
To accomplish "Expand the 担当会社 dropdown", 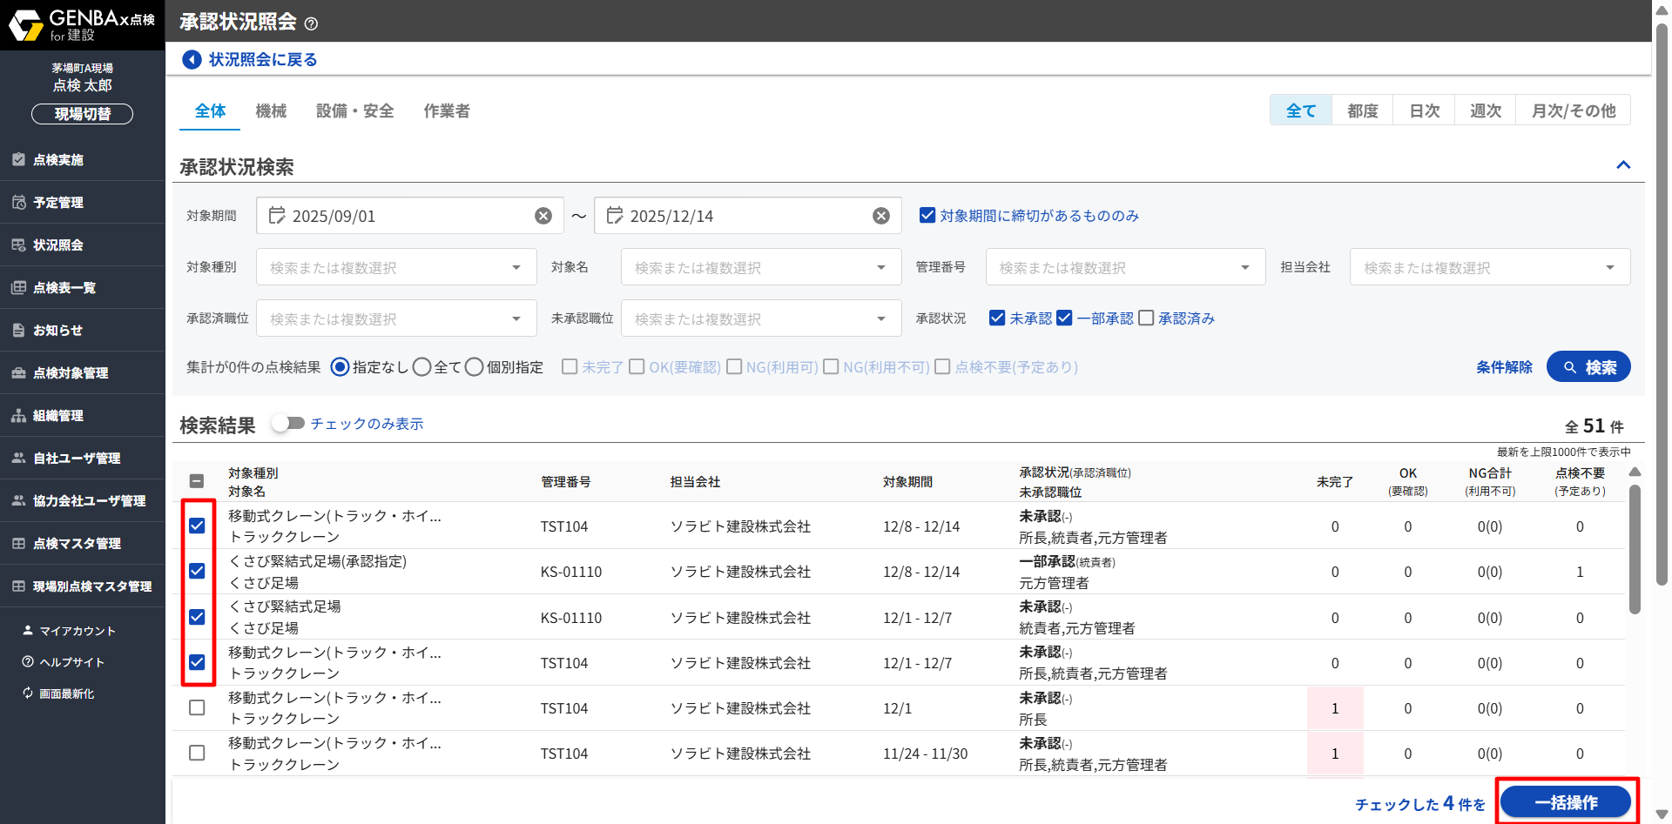I will coord(1489,268).
